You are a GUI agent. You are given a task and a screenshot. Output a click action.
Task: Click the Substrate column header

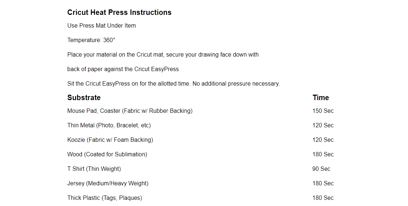(84, 98)
